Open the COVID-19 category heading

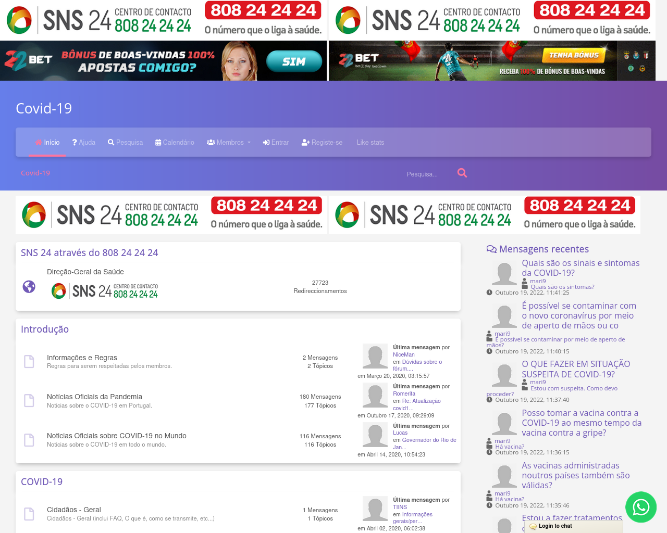pyautogui.click(x=42, y=481)
